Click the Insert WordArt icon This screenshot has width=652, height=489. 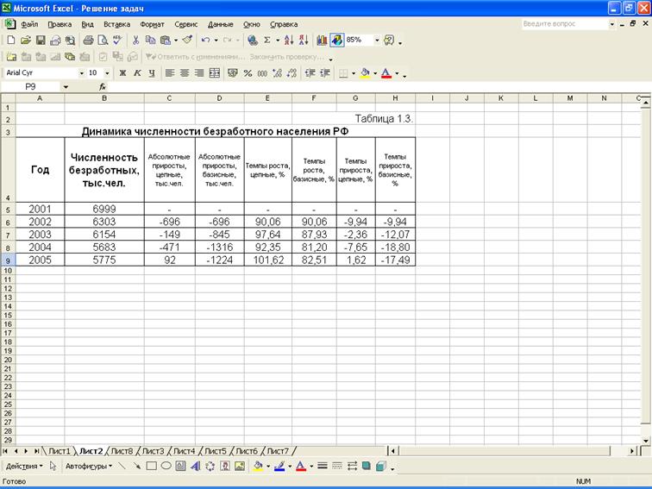click(195, 466)
